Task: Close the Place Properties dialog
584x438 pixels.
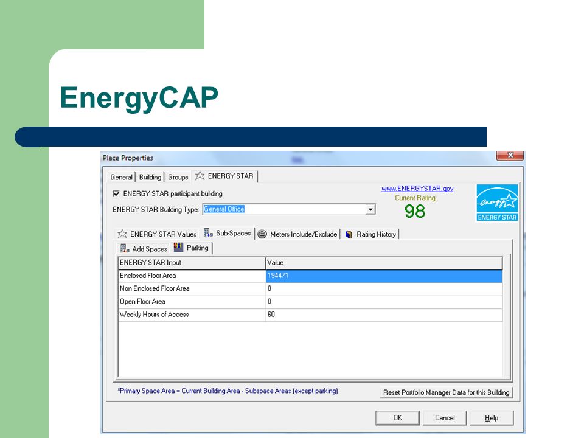Action: click(510, 155)
